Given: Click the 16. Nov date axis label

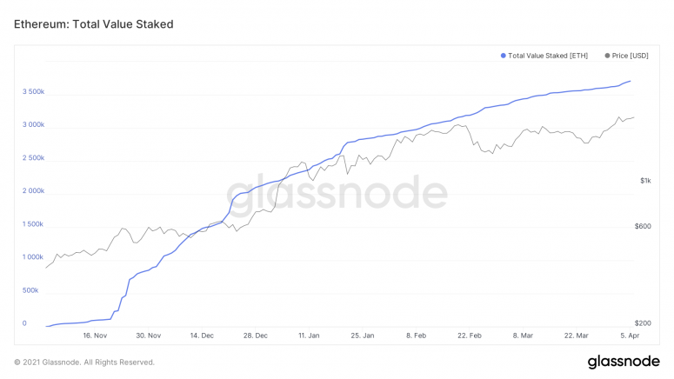Looking at the screenshot, I should (x=95, y=335).
